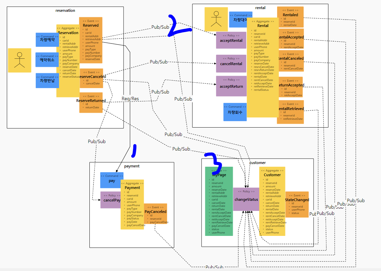Select the 예약취소 command sticky

[47, 59]
